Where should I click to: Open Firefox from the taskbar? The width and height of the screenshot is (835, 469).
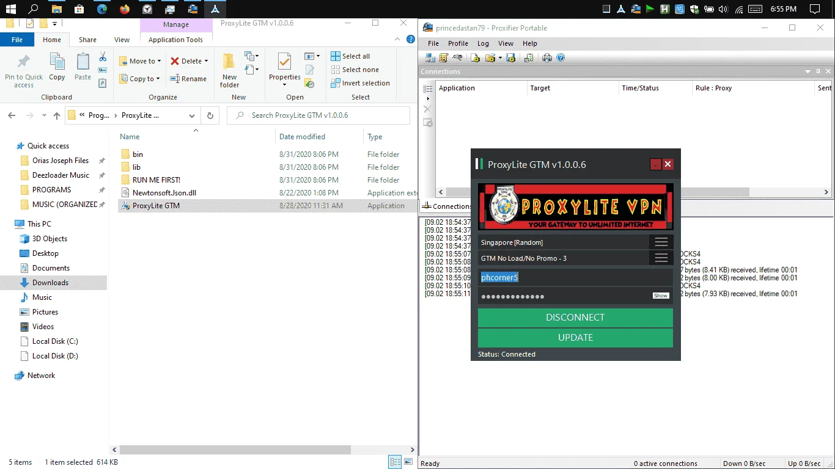[125, 9]
